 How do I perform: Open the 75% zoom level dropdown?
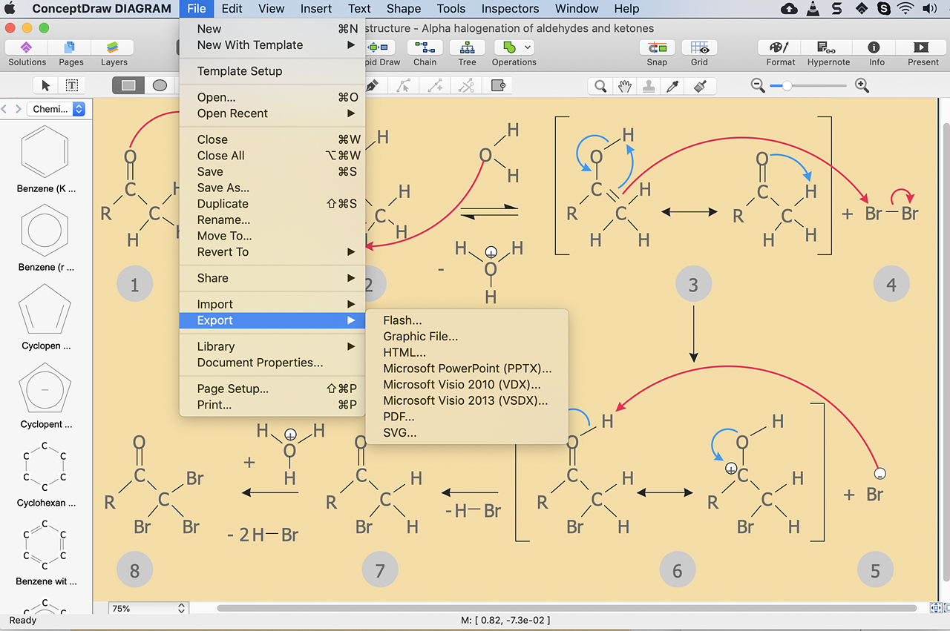(x=149, y=608)
